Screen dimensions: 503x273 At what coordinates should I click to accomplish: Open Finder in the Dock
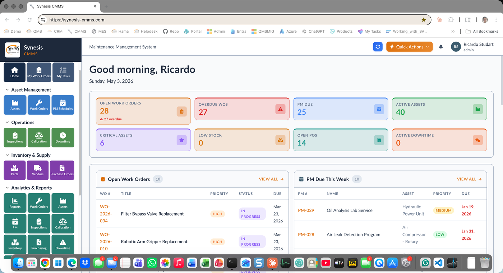pyautogui.click(x=18, y=263)
